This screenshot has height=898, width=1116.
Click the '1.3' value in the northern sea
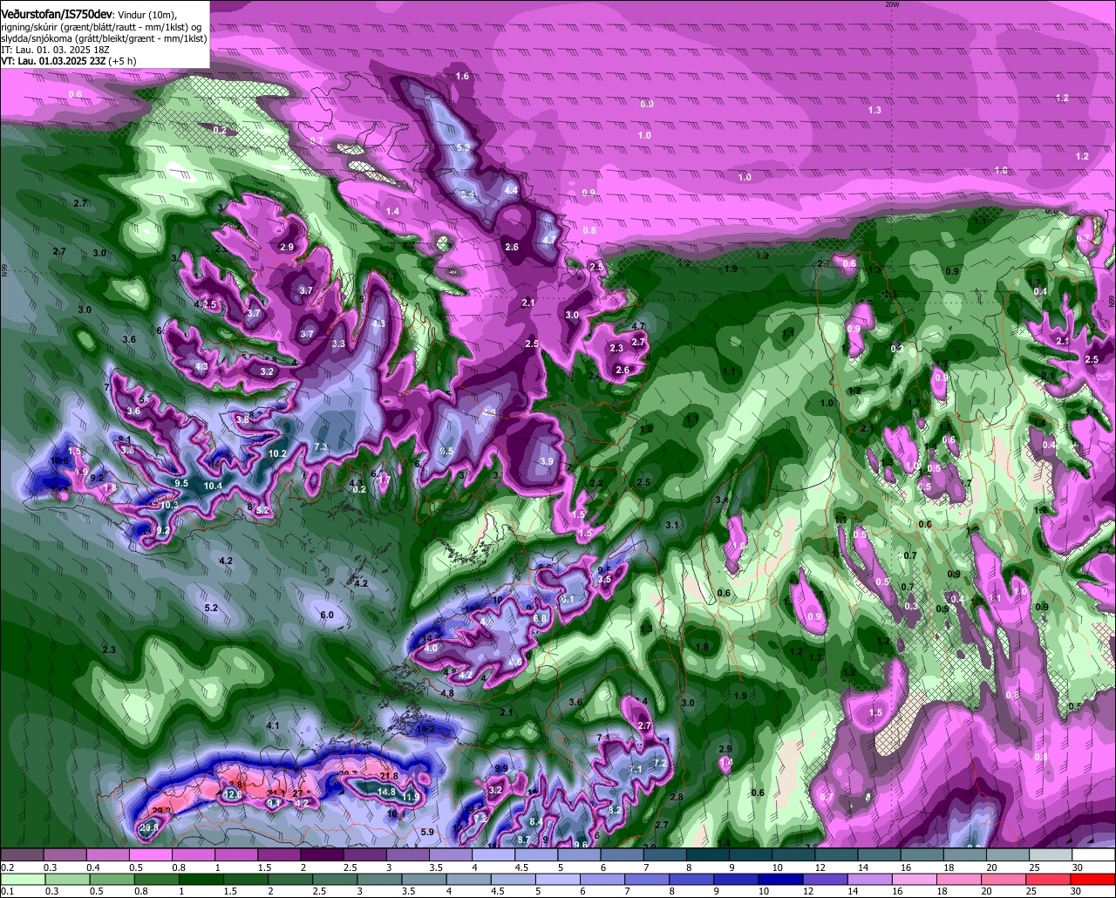click(874, 110)
